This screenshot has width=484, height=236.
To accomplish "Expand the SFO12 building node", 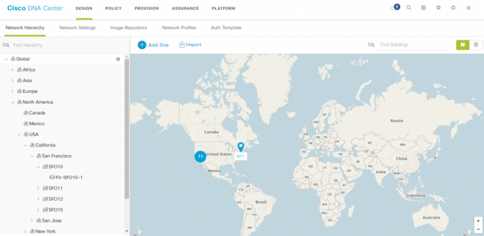I will [38, 199].
